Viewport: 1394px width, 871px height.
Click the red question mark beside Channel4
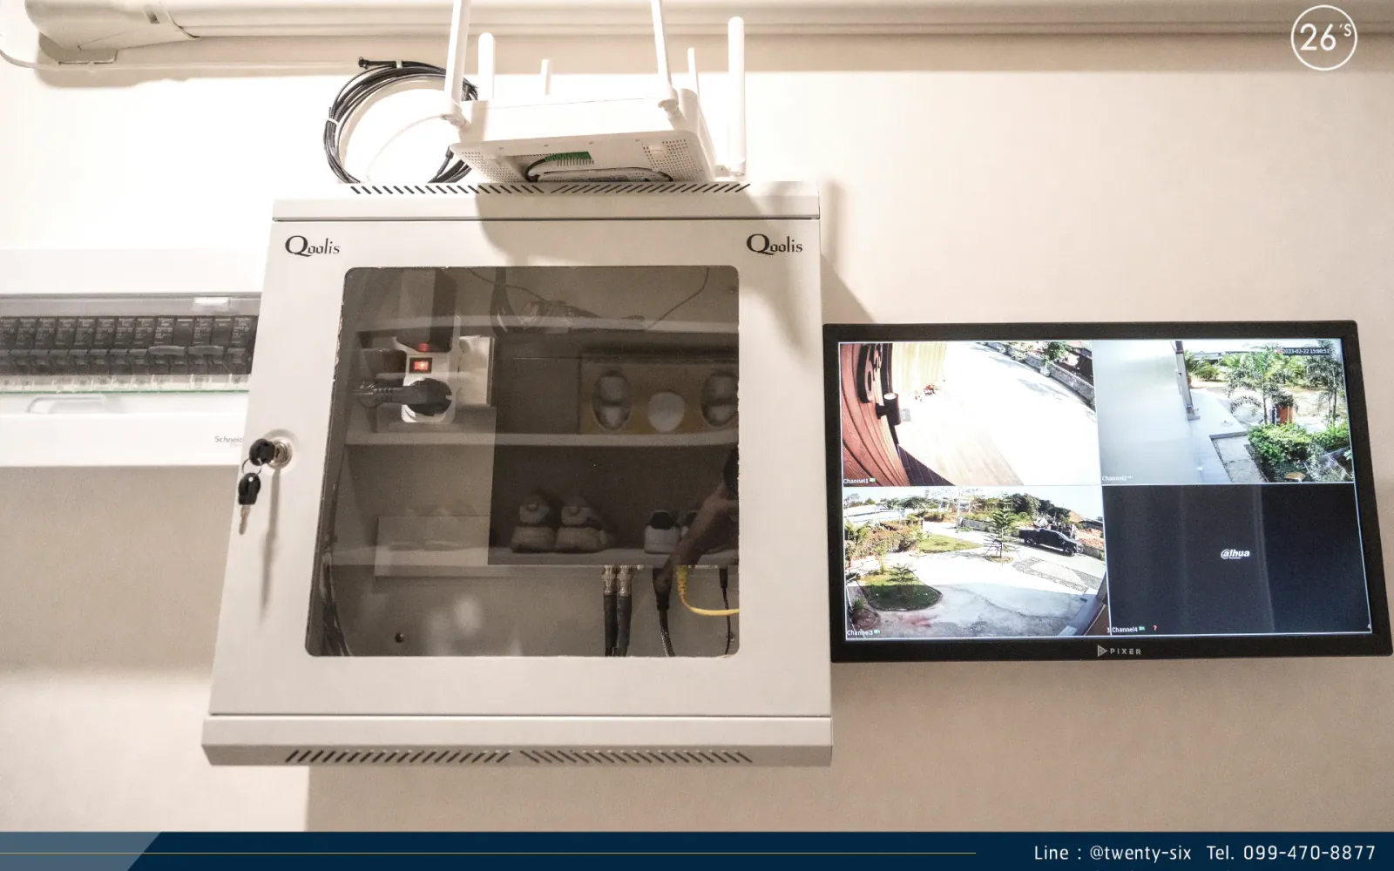pyautogui.click(x=1154, y=628)
